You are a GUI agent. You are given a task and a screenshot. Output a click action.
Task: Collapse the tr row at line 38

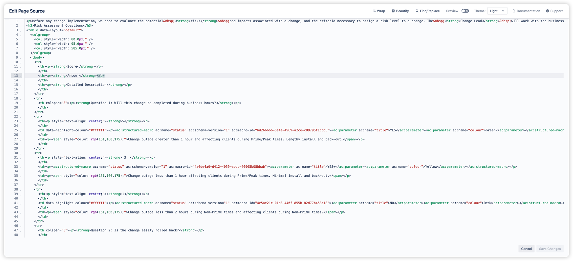[x=21, y=189]
